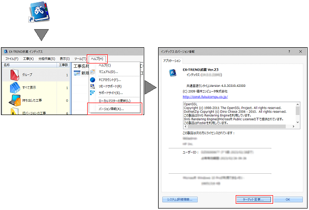
Task: Click the システム詳細情報... button
Action: coord(180,199)
